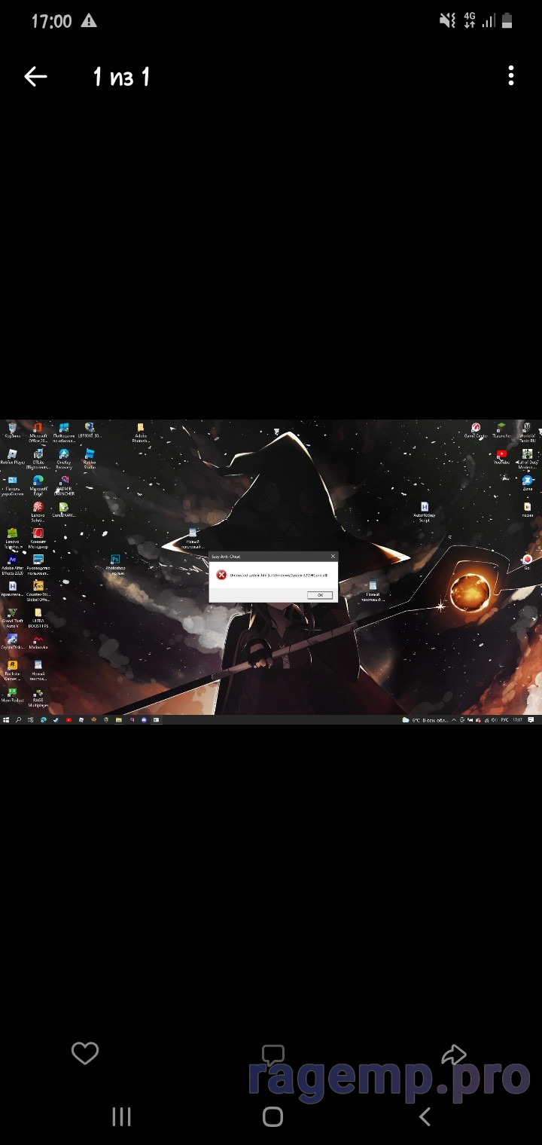This screenshot has width=542, height=1145.
Task: Select the Photoshop shortcut on the desktop
Action: [116, 564]
